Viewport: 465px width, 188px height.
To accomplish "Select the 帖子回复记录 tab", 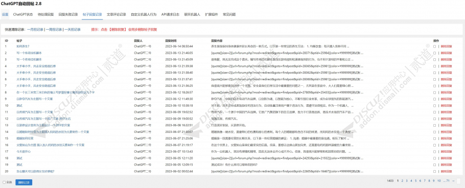I will point(92,14).
